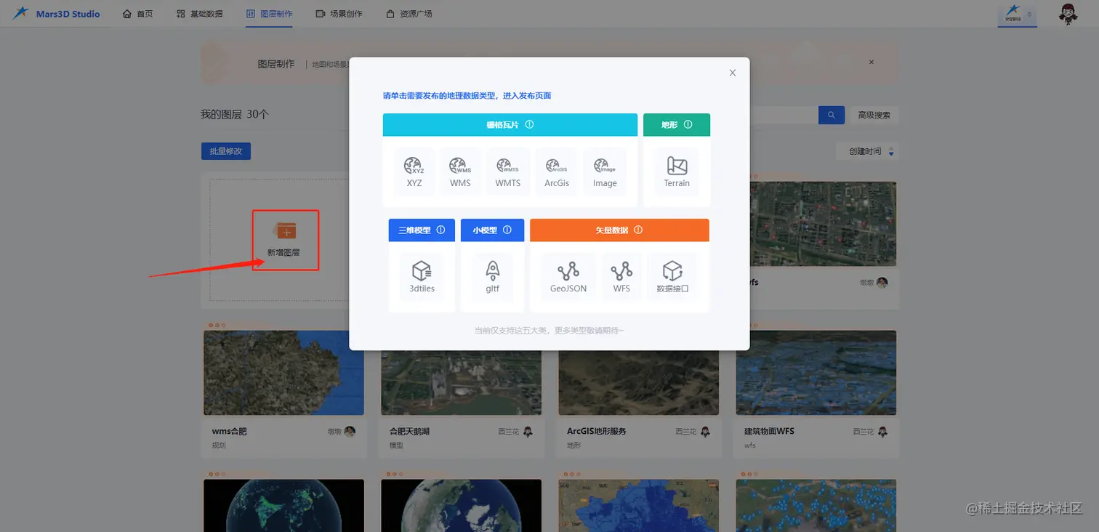This screenshot has width=1099, height=532.
Task: Open the user avatar menu
Action: [1068, 14]
